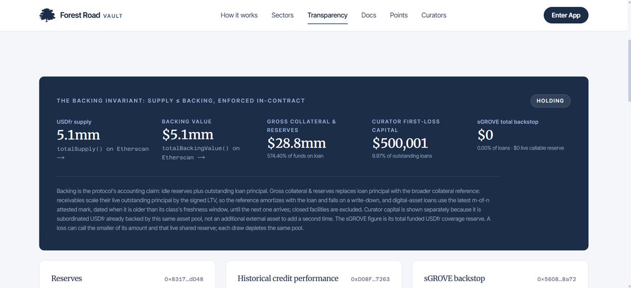631x288 pixels.
Task: Open totalBackingValue() on Etherscan link
Action: (201, 153)
